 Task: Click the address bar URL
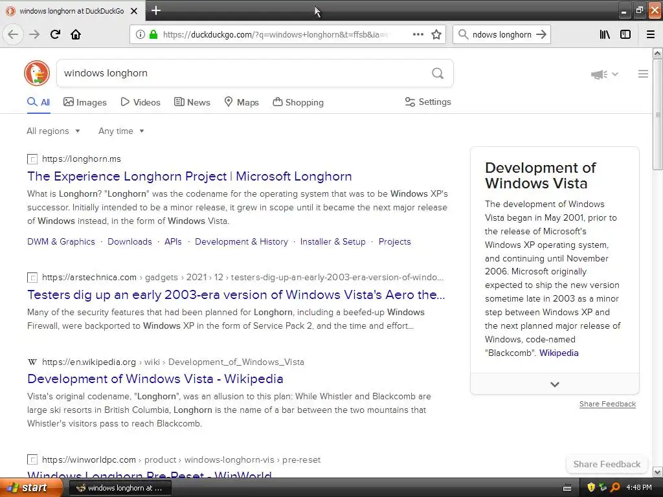tap(275, 35)
